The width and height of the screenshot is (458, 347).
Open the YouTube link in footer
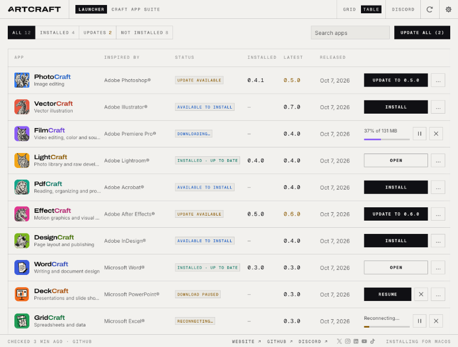[x=364, y=341]
